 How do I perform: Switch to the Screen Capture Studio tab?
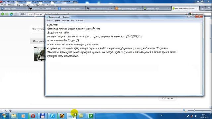click(x=100, y=8)
